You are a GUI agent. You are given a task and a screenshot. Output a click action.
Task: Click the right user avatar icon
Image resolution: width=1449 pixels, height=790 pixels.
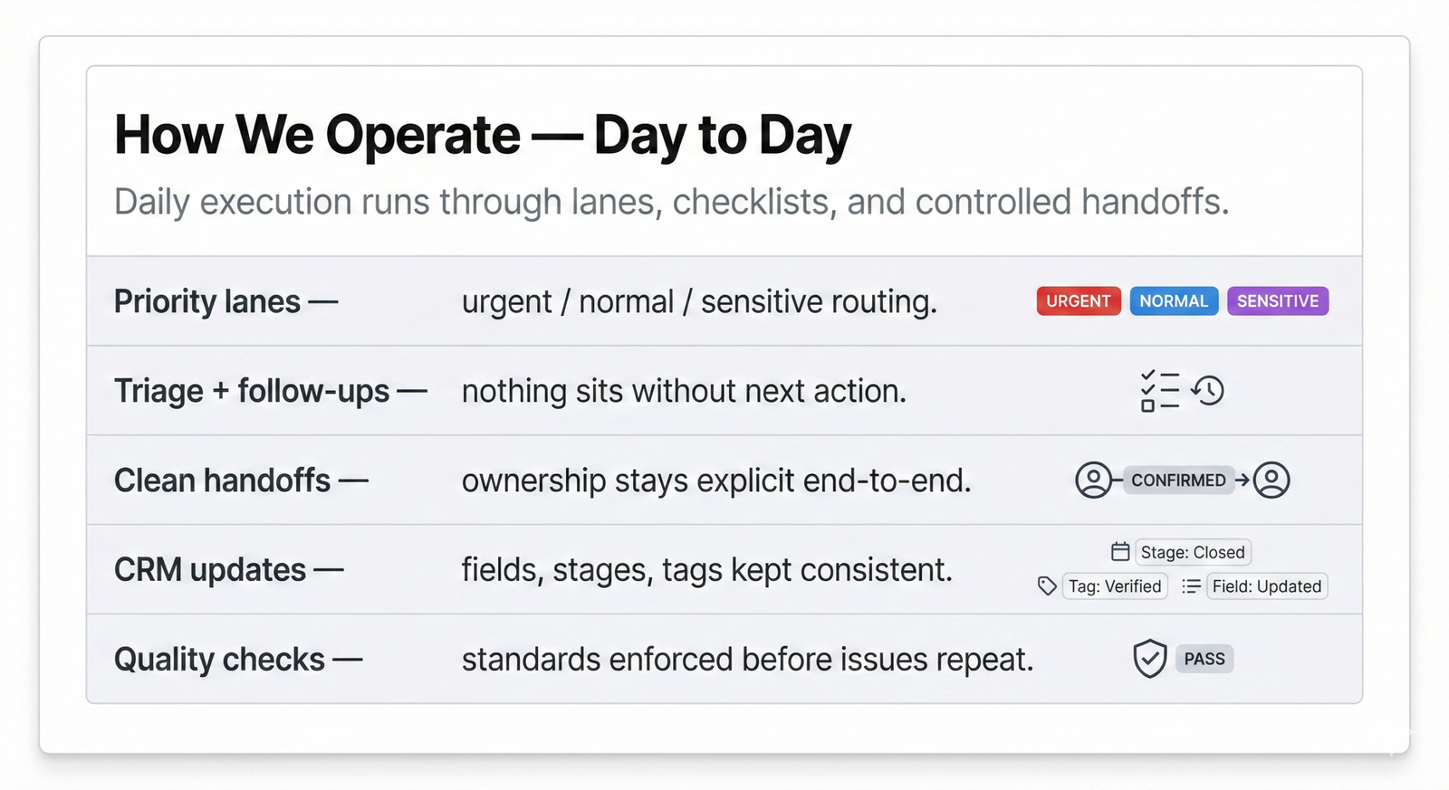[1271, 480]
